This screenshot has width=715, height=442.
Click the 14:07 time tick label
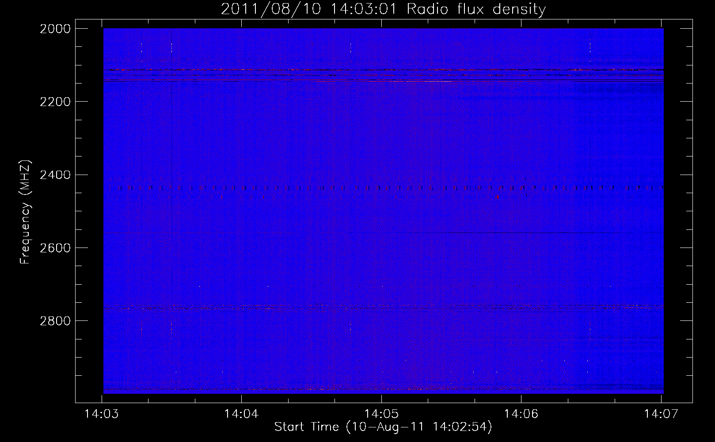661,414
